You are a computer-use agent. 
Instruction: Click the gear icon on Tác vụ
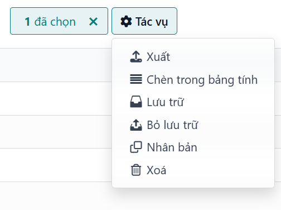tap(126, 21)
